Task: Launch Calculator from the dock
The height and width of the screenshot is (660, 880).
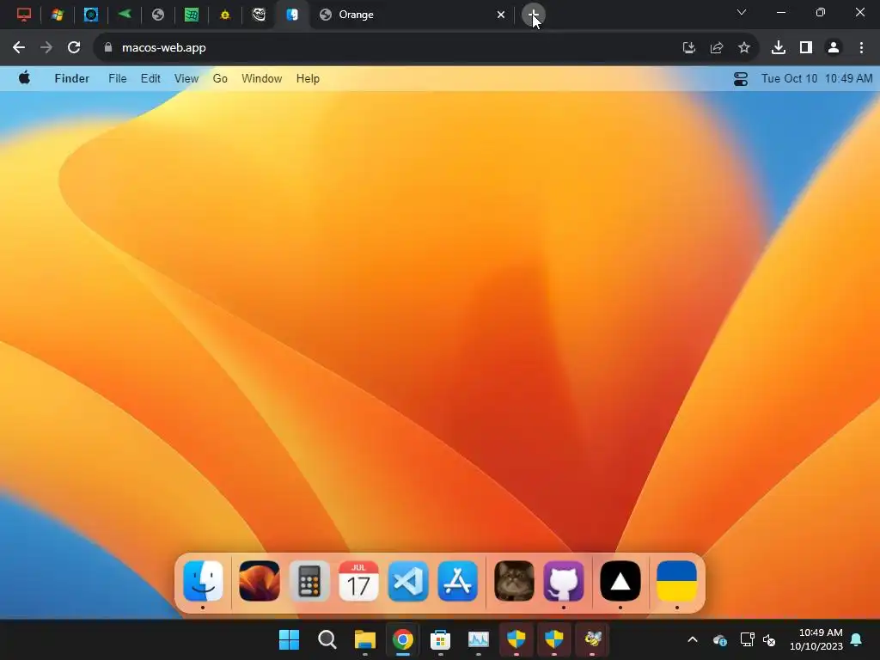Action: (309, 581)
